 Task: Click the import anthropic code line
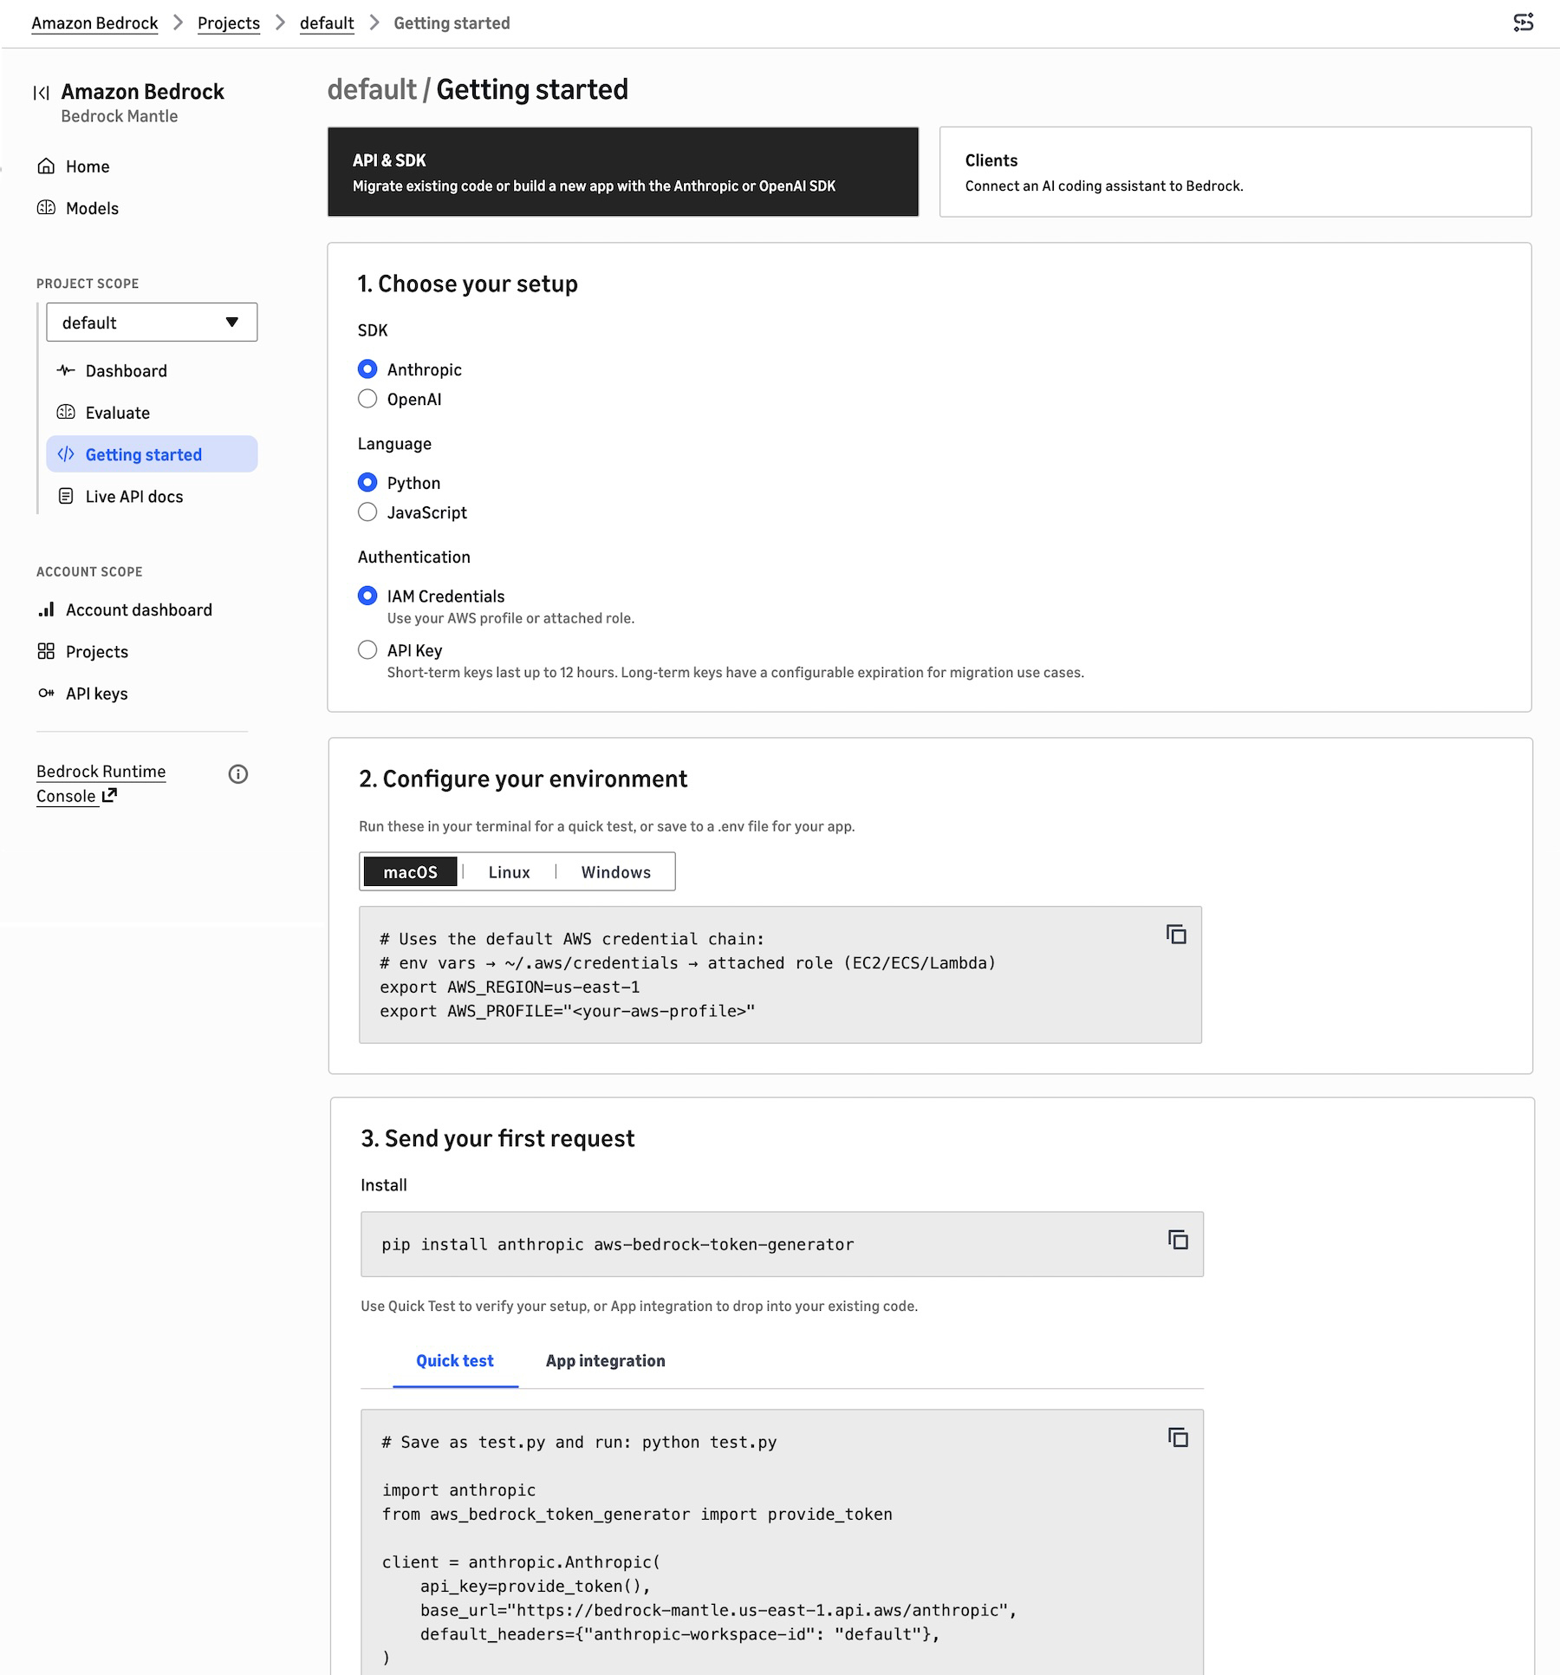tap(458, 1490)
